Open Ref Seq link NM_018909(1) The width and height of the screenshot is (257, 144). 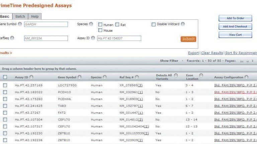tap(131, 99)
